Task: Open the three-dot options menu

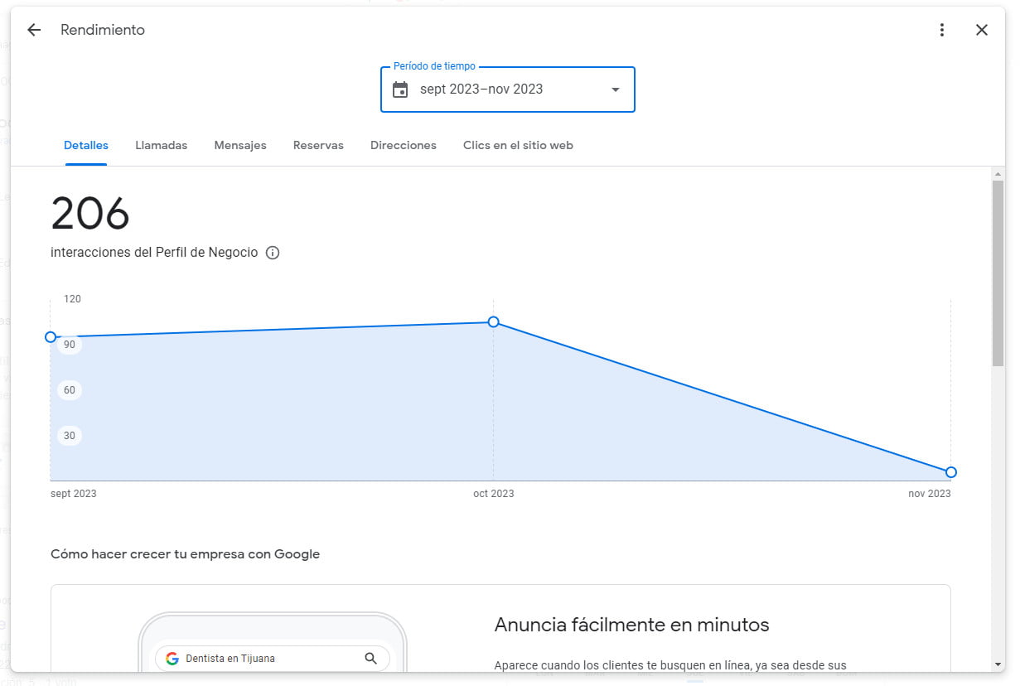Action: pyautogui.click(x=942, y=29)
